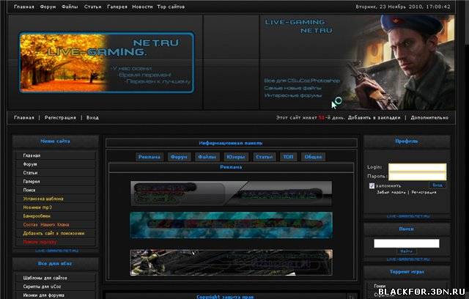Switch to the Юзеры tab
469x299 pixels.
click(x=236, y=157)
